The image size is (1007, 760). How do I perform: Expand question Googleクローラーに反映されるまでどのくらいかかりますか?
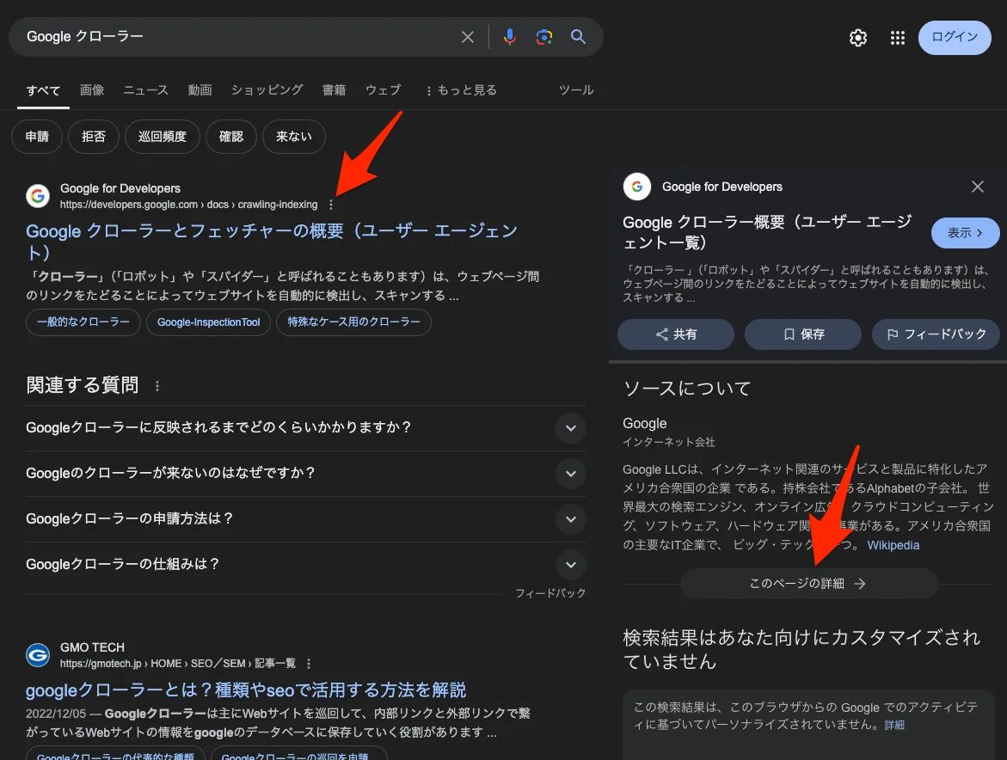pyautogui.click(x=305, y=427)
